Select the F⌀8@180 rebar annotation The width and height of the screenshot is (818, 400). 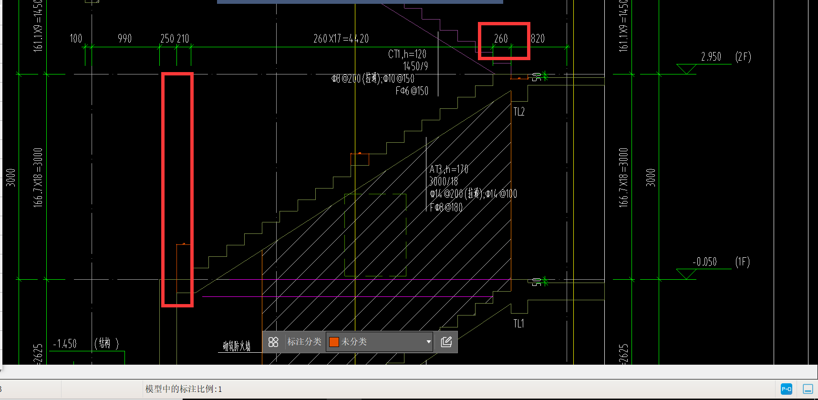446,207
